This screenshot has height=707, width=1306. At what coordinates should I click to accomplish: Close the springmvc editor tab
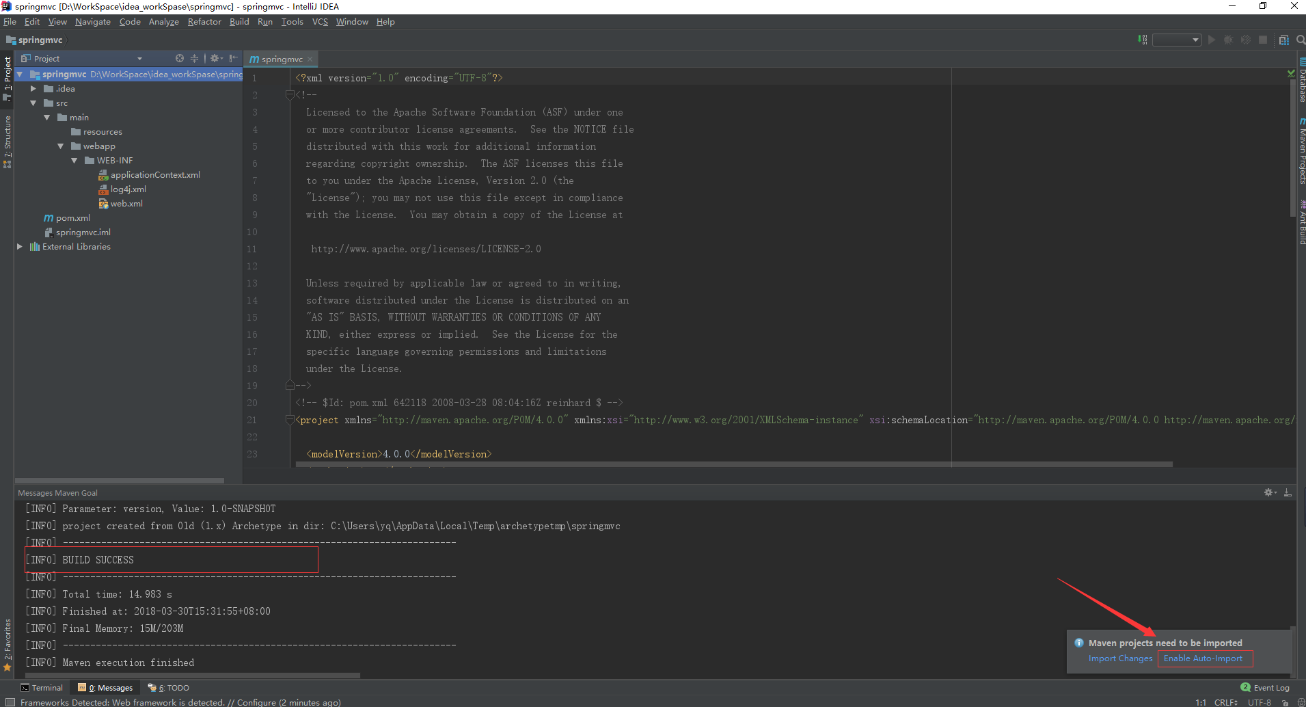[310, 59]
